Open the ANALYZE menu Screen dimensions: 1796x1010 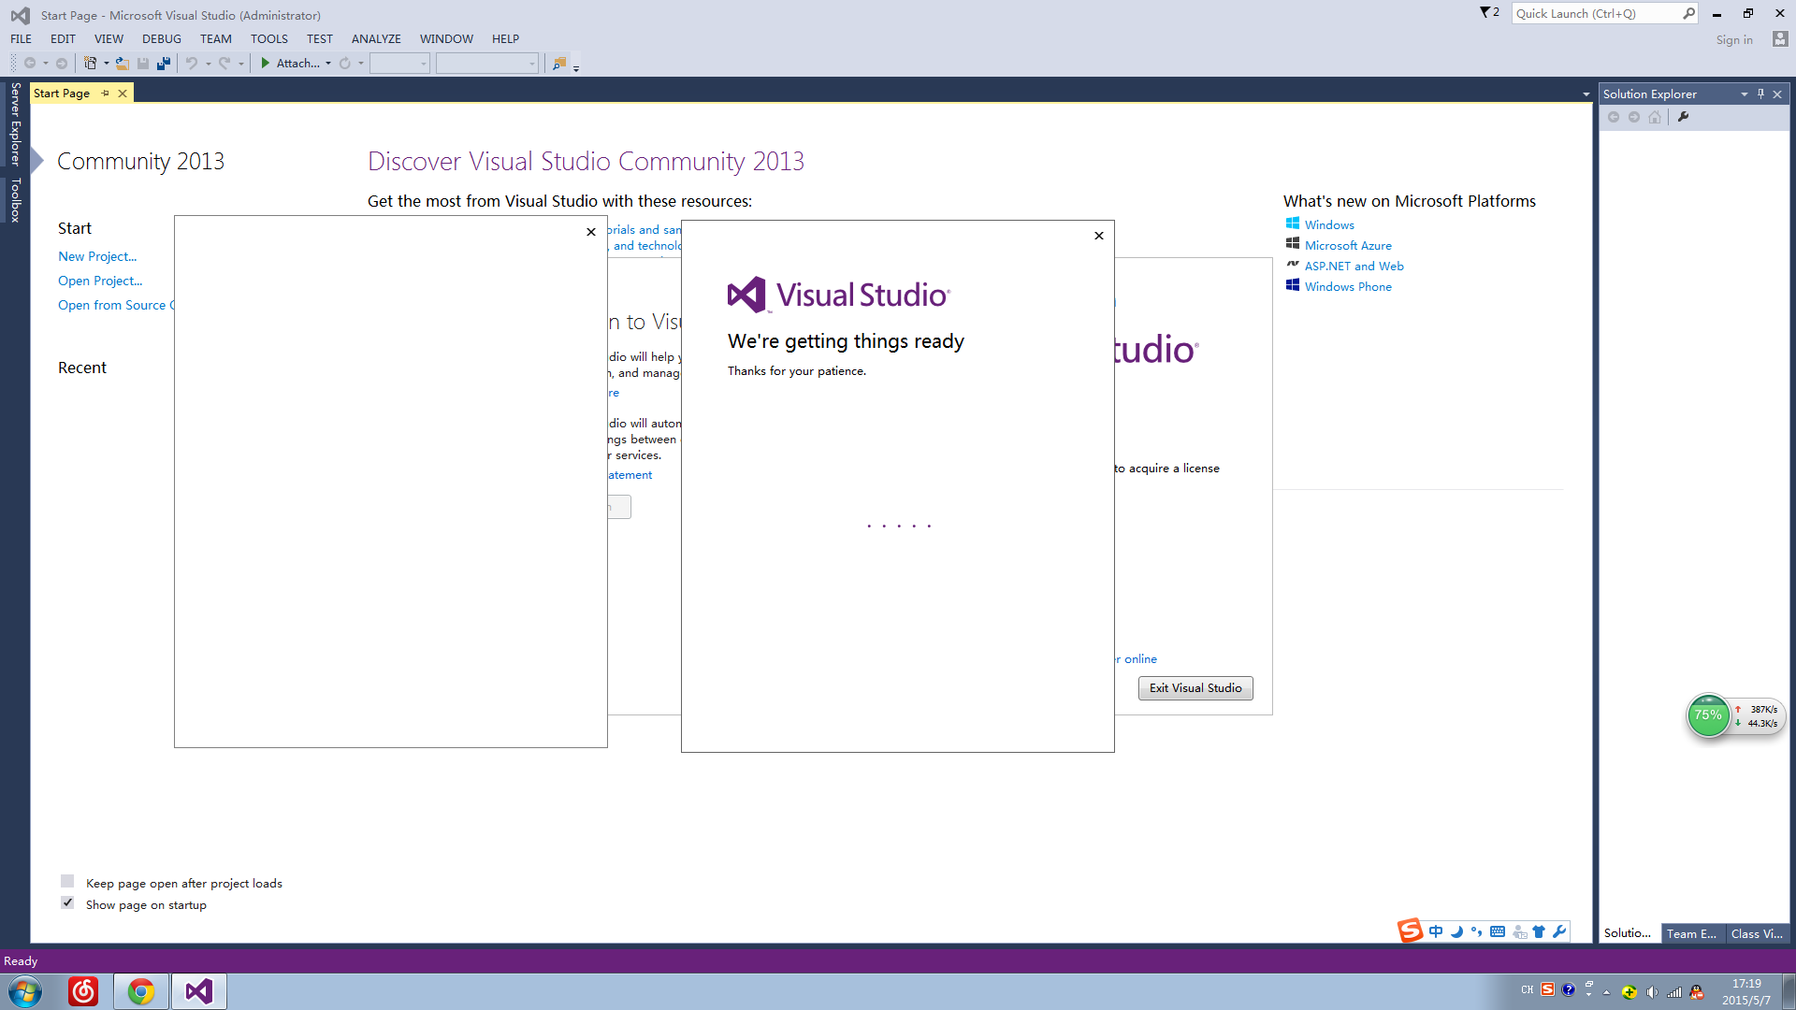pyautogui.click(x=376, y=38)
